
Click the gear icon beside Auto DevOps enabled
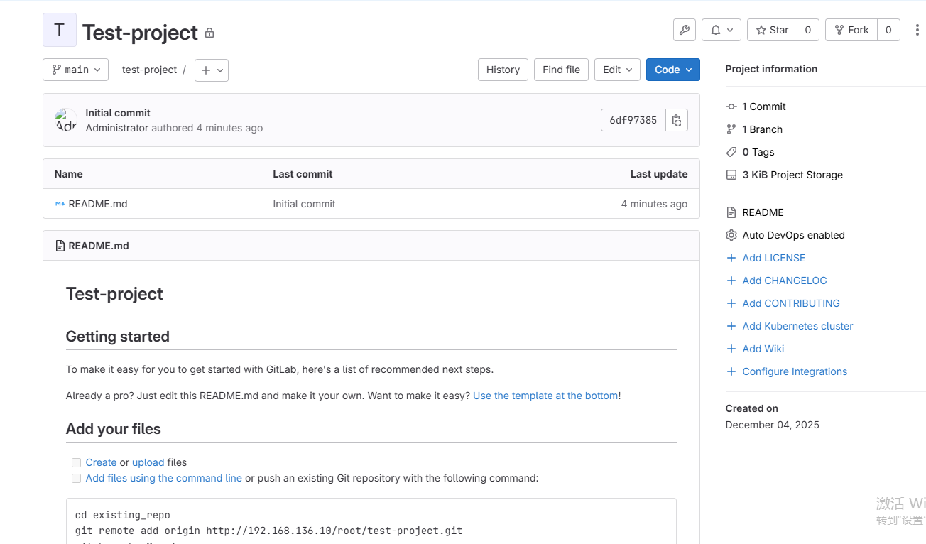[x=731, y=235]
